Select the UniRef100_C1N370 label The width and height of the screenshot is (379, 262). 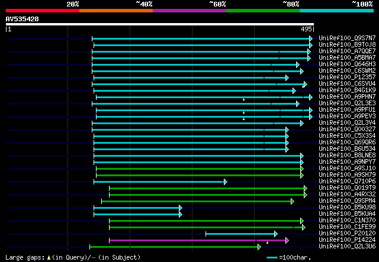pyautogui.click(x=347, y=221)
